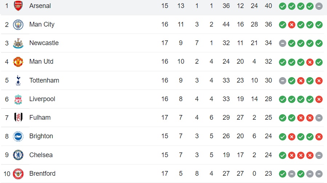Open the Arsenal team name link
This screenshot has height=183, width=327.
point(40,6)
